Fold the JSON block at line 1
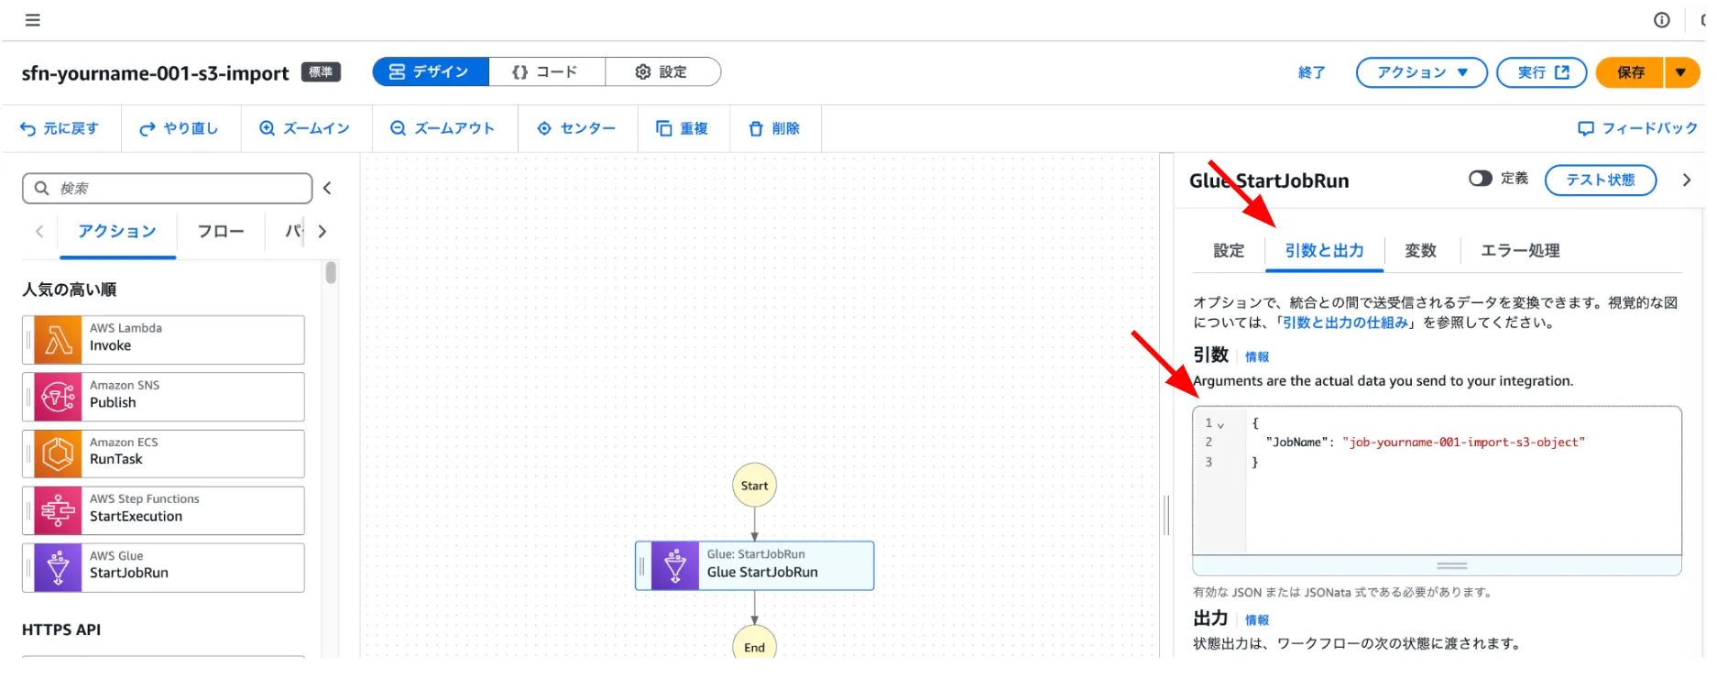This screenshot has width=1717, height=678. coord(1220,425)
